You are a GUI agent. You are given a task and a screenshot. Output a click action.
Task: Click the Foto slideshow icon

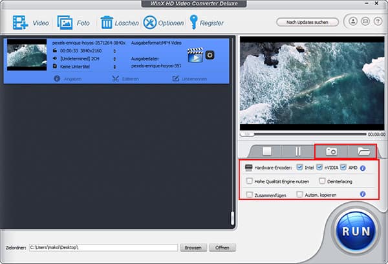tap(65, 23)
